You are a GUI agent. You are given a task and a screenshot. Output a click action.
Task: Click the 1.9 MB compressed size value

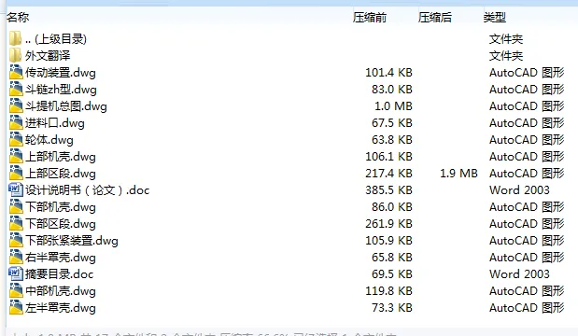coord(458,174)
